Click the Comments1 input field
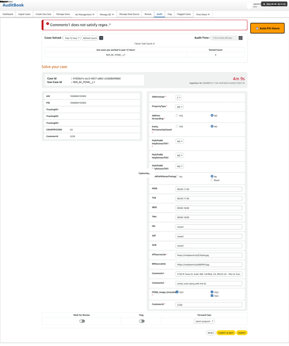Image resolution: width=289 pixels, height=346 pixels. (x=209, y=274)
